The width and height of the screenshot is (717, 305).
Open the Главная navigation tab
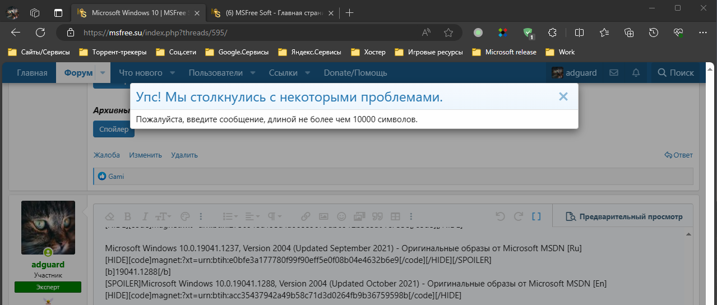(33, 72)
